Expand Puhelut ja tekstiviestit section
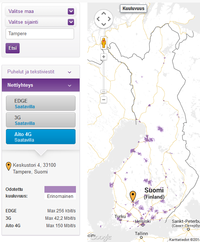The width and height of the screenshot is (200, 242). pos(41,72)
